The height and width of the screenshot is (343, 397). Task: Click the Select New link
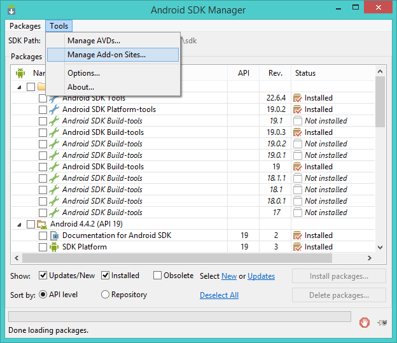229,276
